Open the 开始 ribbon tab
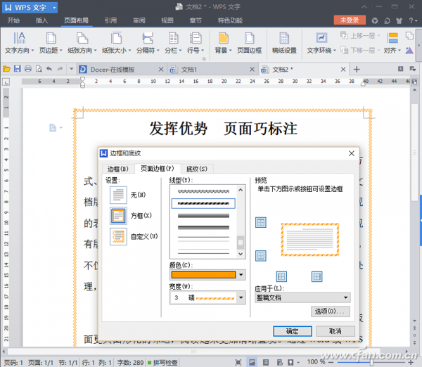 pos(13,20)
